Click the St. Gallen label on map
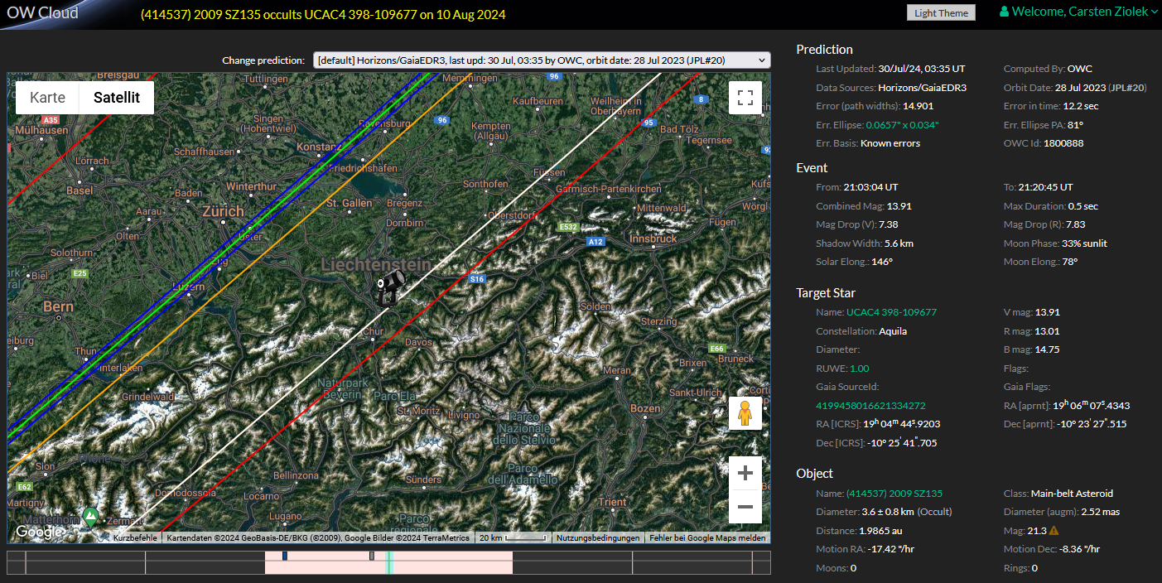This screenshot has width=1162, height=583. [349, 203]
